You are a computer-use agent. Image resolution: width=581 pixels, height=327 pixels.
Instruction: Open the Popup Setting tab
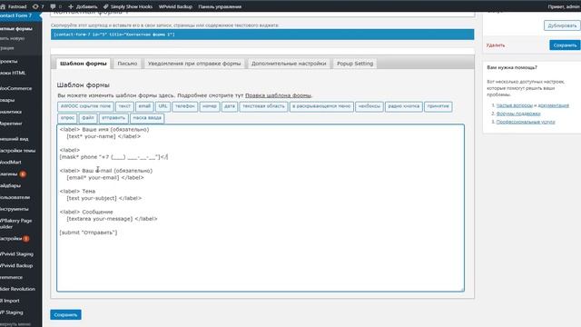(x=355, y=64)
